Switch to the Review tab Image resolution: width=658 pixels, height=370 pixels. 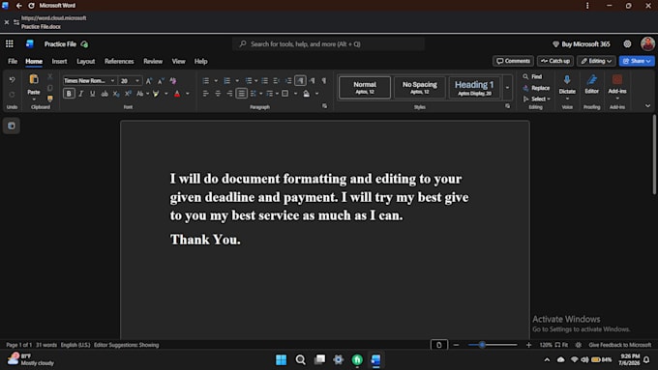(x=153, y=61)
